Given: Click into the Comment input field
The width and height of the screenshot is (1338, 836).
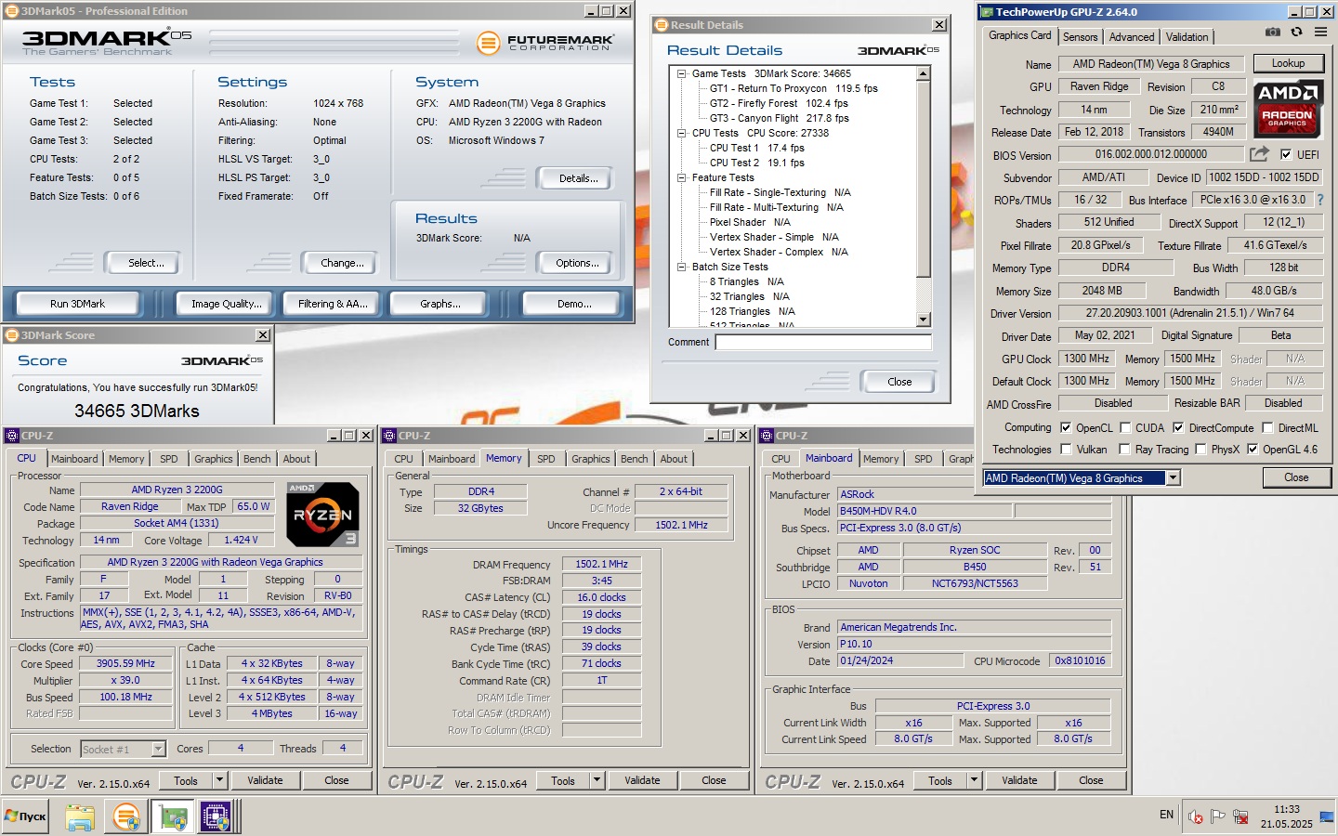Looking at the screenshot, I should tap(823, 342).
